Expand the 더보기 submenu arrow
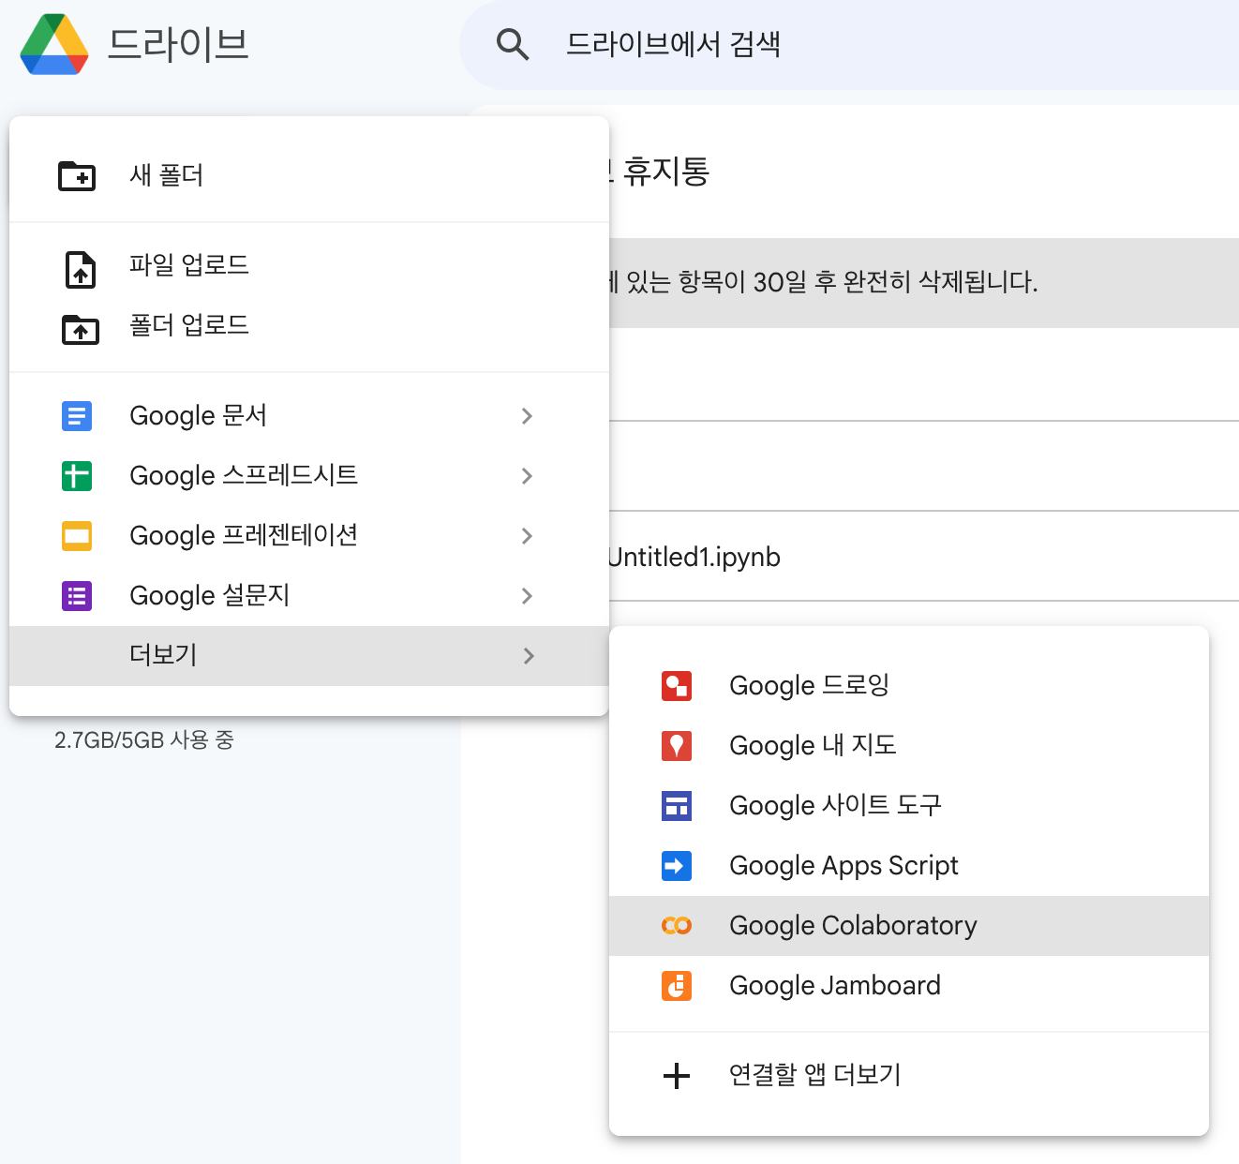This screenshot has width=1239, height=1164. coord(528,655)
